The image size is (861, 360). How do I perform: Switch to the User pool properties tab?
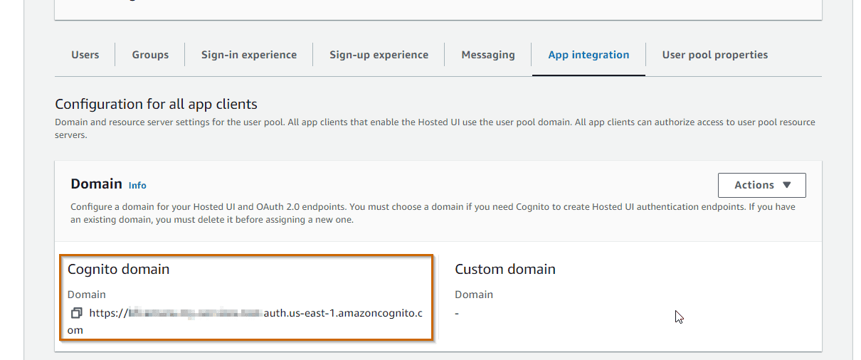point(714,55)
